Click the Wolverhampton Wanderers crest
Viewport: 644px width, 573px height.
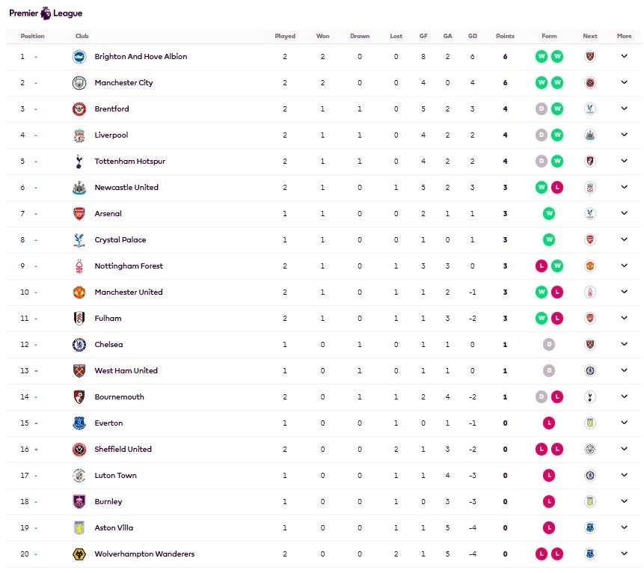(79, 554)
